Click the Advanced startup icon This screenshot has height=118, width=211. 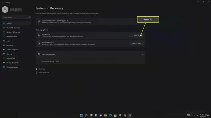[39, 43]
